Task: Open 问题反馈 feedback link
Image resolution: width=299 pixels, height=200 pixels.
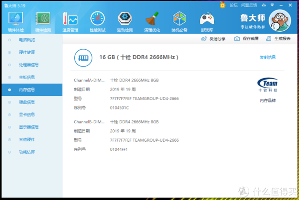Action: pos(249,5)
